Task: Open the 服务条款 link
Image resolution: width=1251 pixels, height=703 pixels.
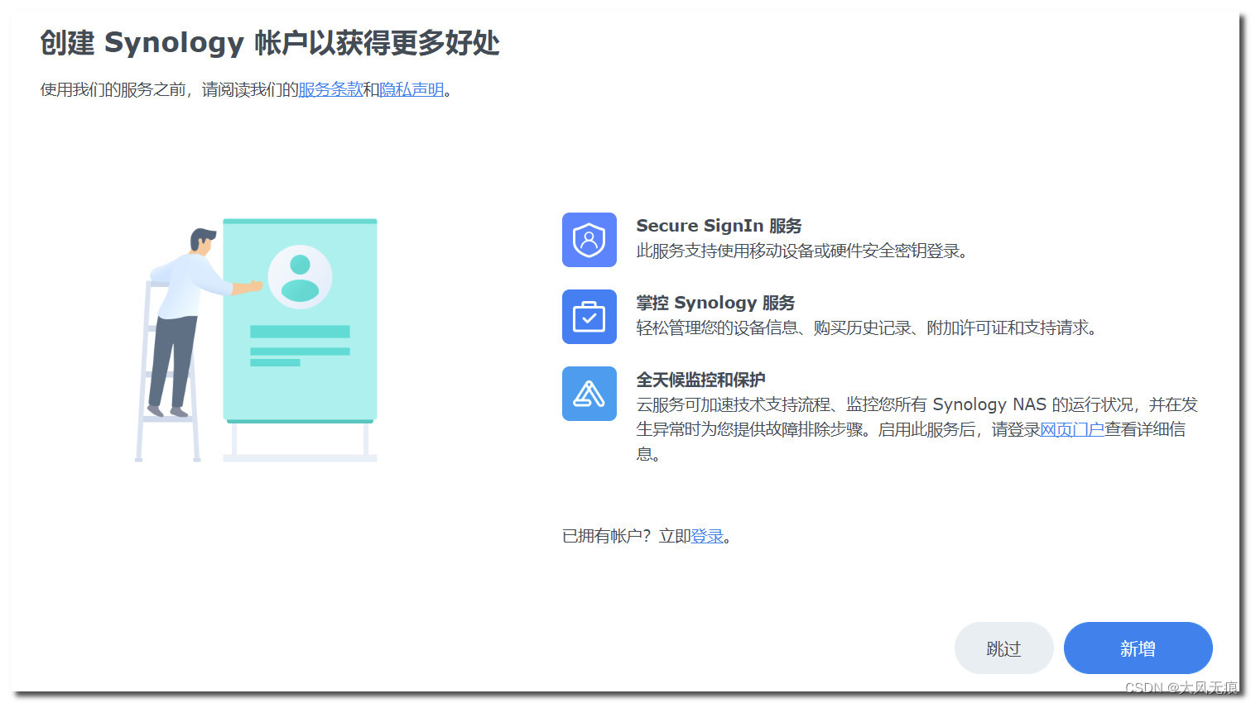Action: (x=330, y=89)
